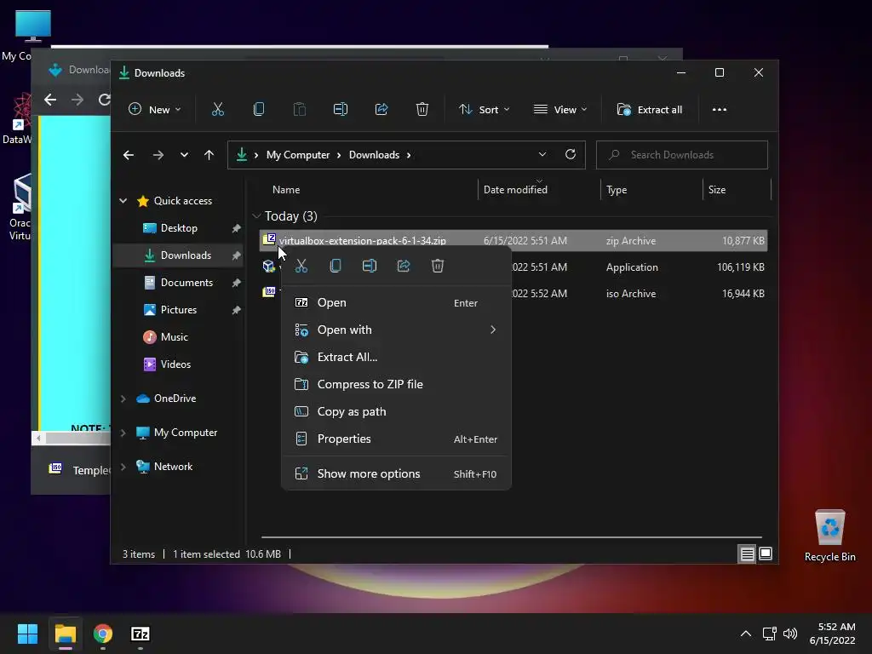Click the horizontal scrollbar in the file list
Image resolution: width=872 pixels, height=654 pixels.
[511, 537]
